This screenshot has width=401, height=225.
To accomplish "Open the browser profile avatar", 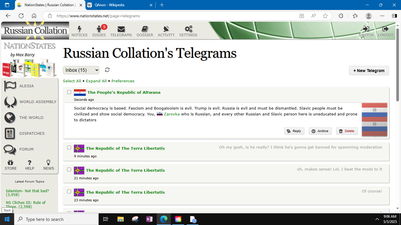I will [369, 16].
